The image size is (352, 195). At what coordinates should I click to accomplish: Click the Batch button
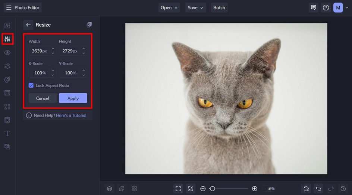[x=219, y=7]
